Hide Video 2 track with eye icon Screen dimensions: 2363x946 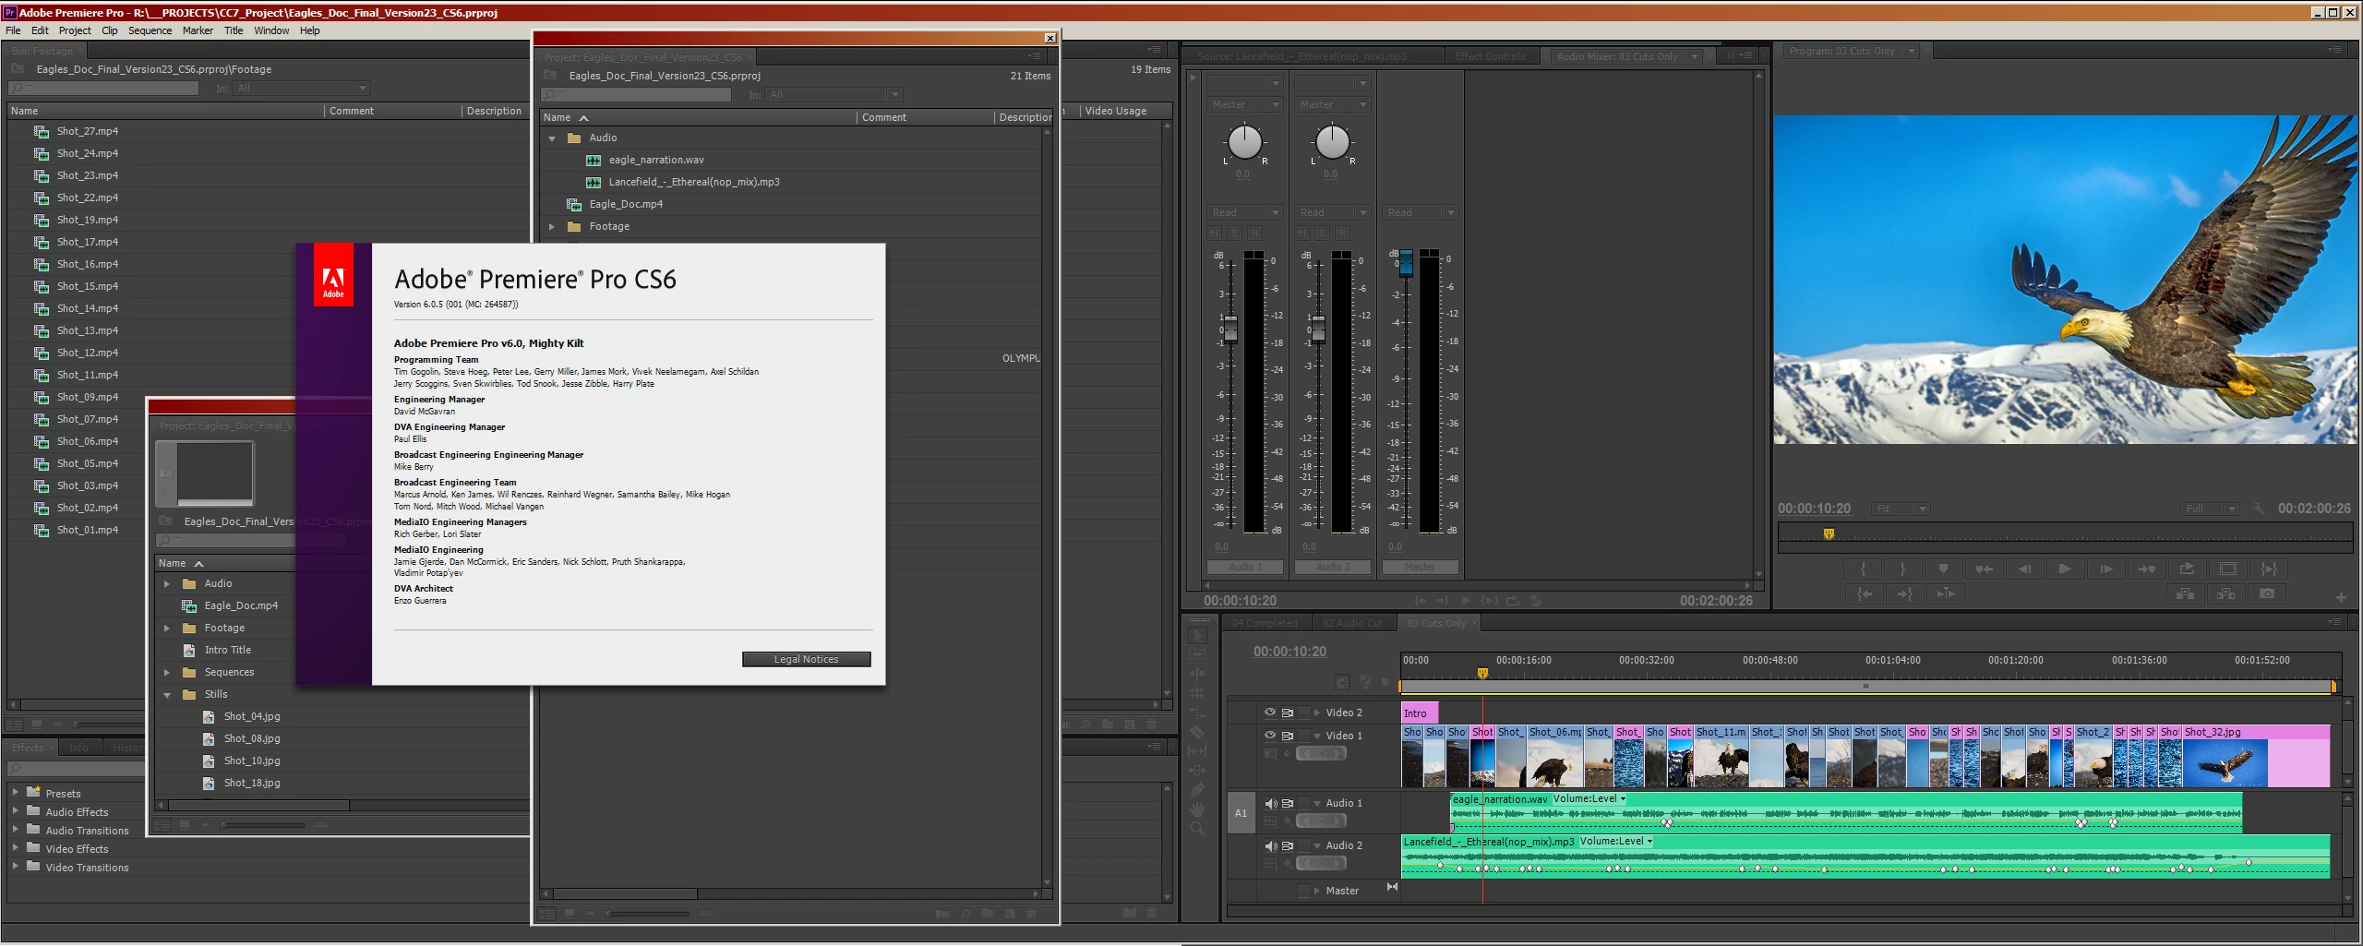tap(1269, 712)
